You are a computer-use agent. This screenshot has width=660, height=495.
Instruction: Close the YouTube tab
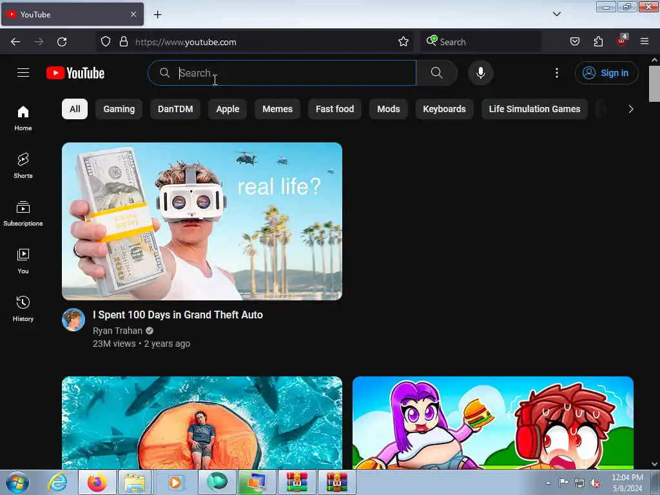(x=133, y=14)
